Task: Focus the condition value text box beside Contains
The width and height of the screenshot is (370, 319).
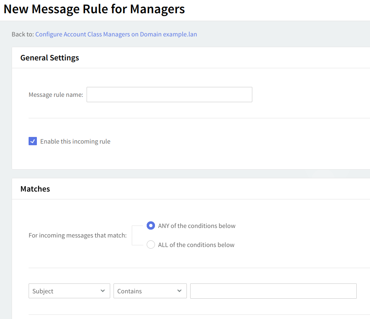Action: pos(273,291)
